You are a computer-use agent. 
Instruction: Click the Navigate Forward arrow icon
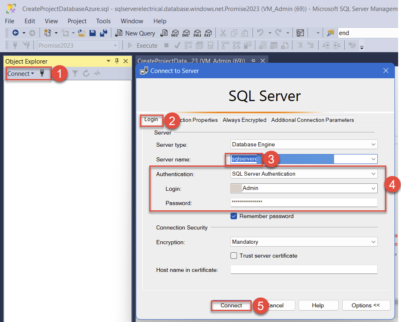tap(32, 33)
